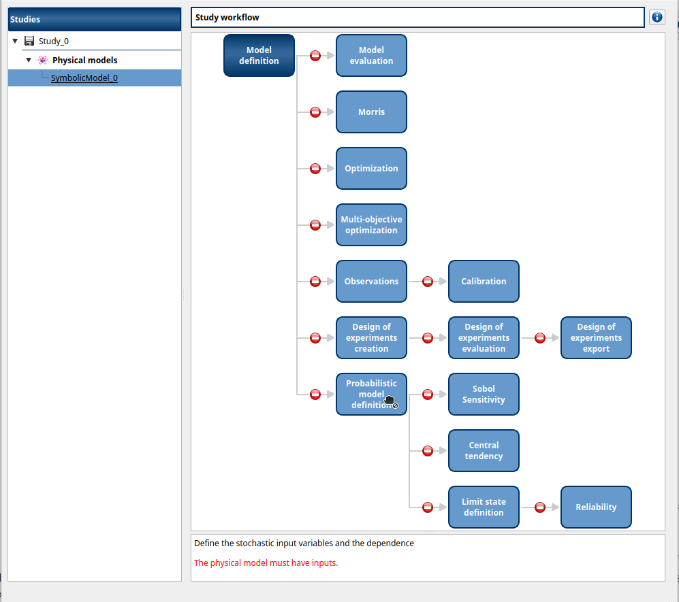Click Design of experiments evaluation button
679x602 pixels.
484,338
